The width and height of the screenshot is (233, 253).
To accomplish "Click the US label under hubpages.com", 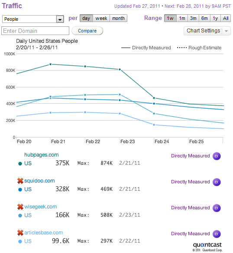I will 28,163.
